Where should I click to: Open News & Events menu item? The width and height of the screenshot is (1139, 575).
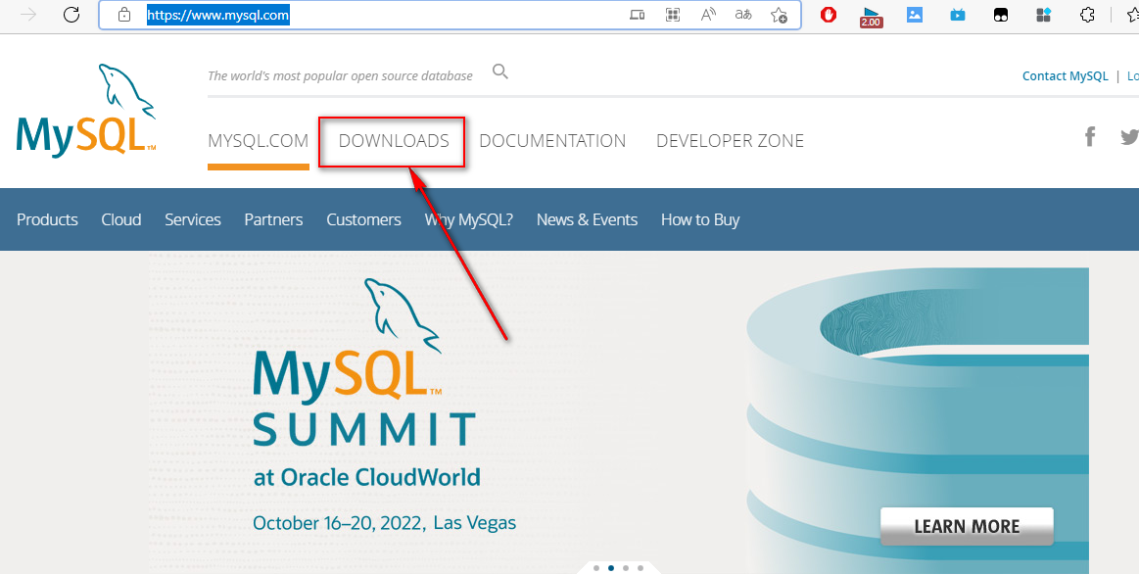tap(587, 219)
